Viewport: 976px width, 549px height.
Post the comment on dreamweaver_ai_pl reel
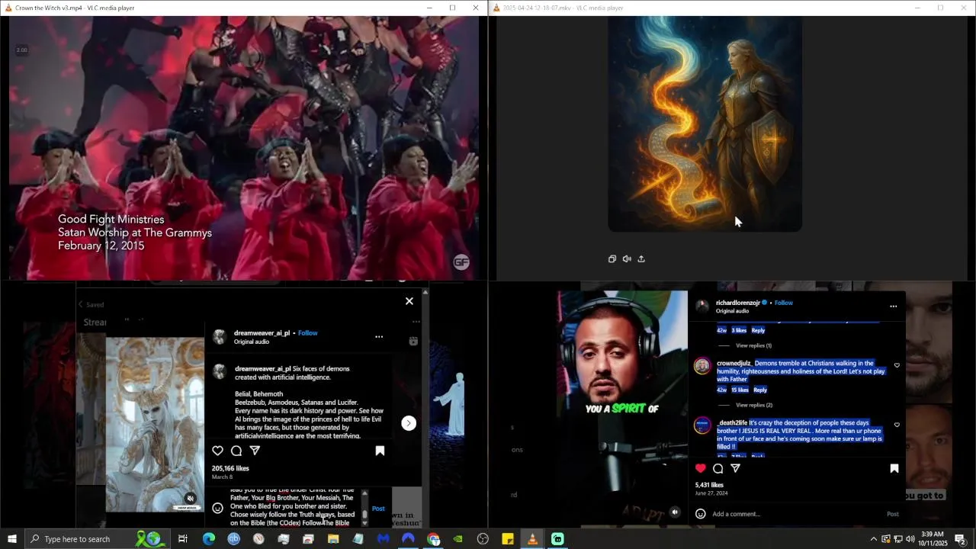pos(378,509)
